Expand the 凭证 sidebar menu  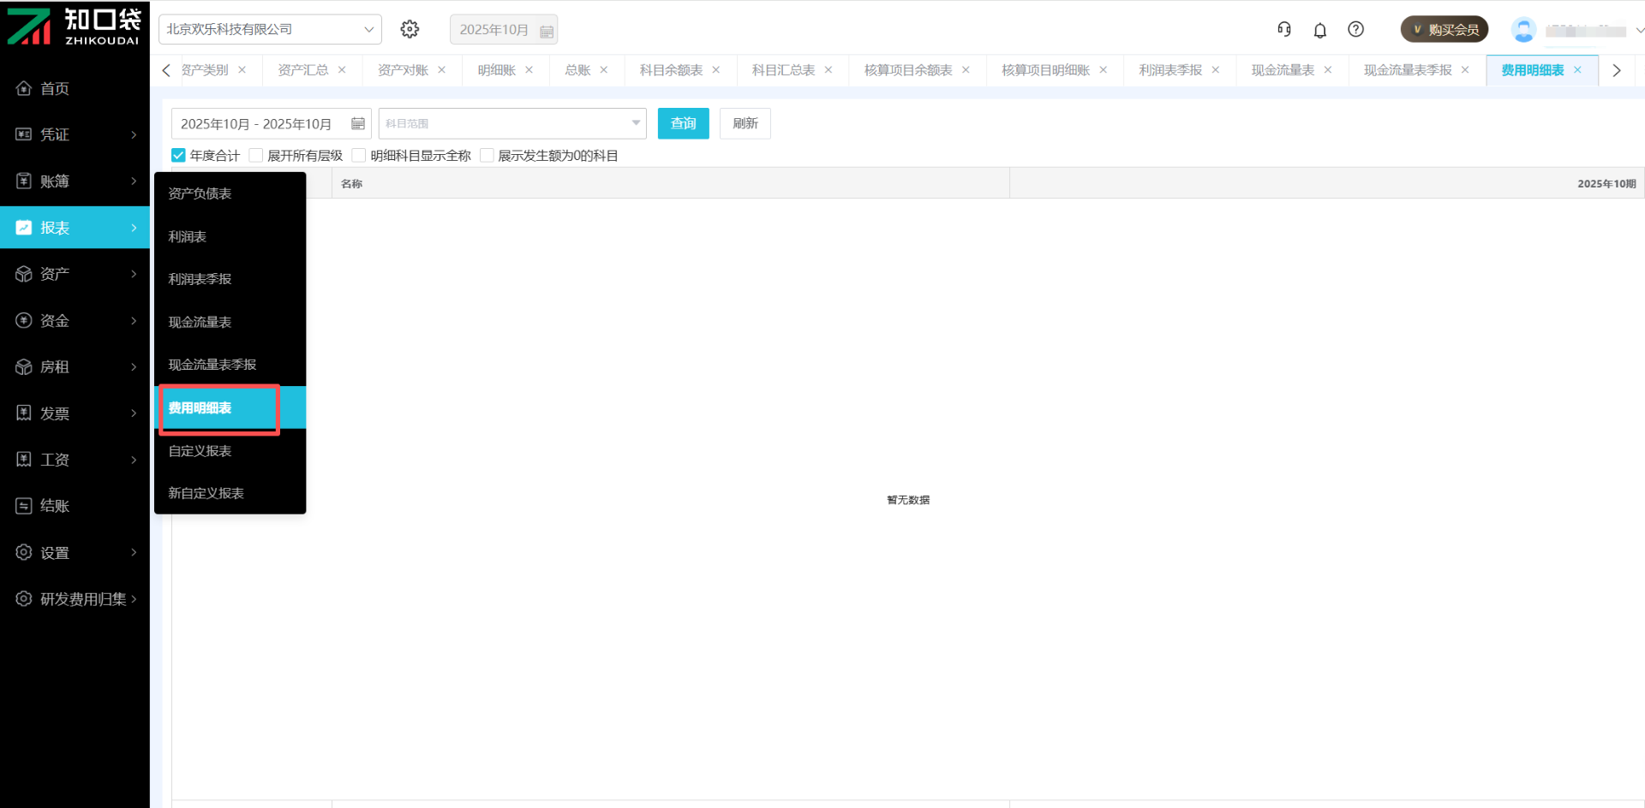[x=75, y=134]
